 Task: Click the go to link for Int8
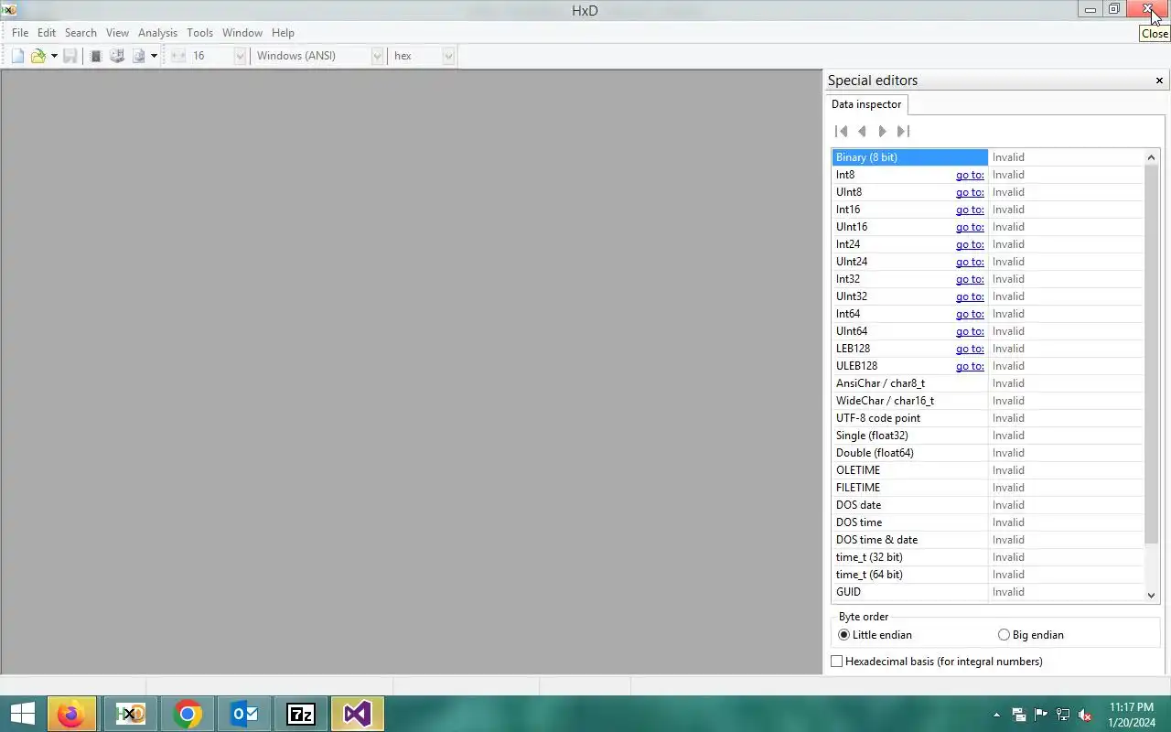tap(970, 175)
